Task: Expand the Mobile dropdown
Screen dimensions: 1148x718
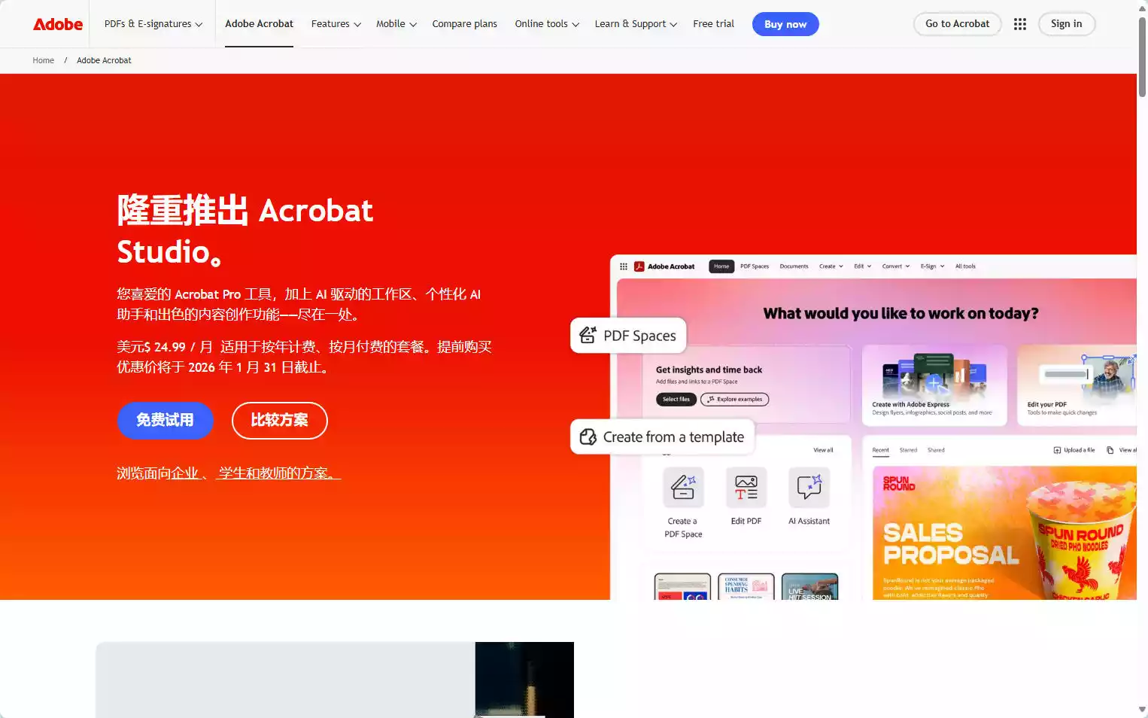Action: click(396, 24)
